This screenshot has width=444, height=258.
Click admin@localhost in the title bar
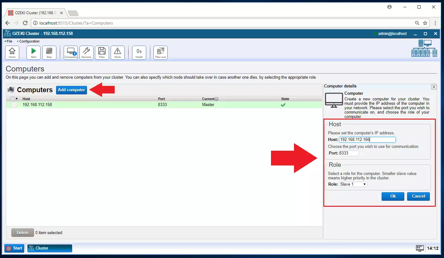(x=392, y=34)
